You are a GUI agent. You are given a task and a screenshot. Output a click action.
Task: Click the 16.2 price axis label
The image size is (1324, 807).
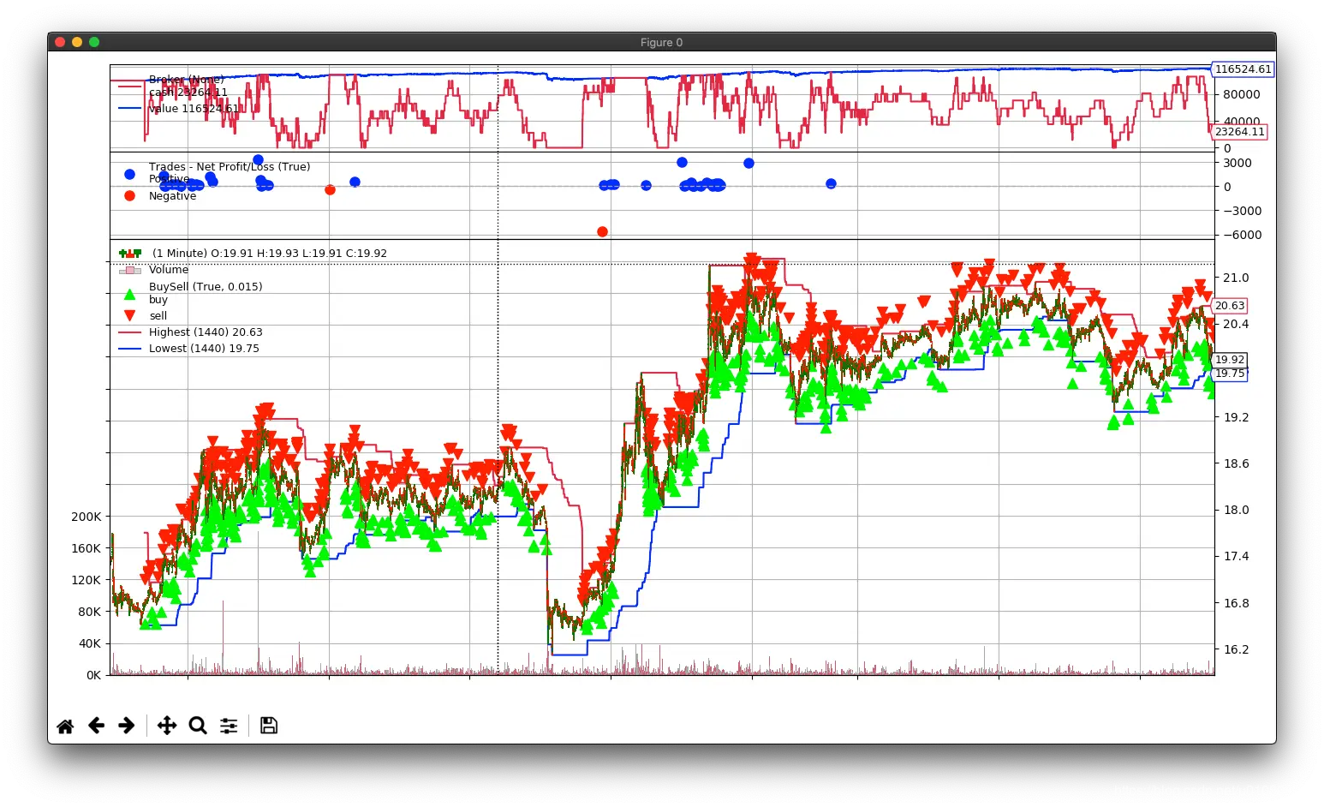pos(1236,649)
